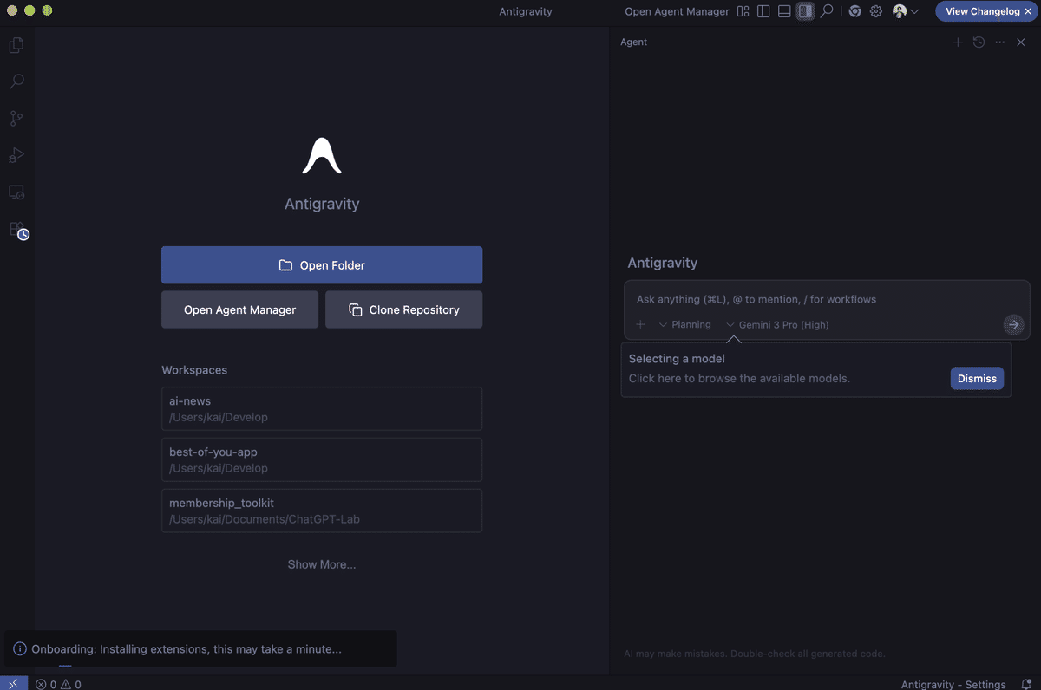This screenshot has height=690, width=1041.
Task: Click the Ask anything input field
Action: coord(815,299)
